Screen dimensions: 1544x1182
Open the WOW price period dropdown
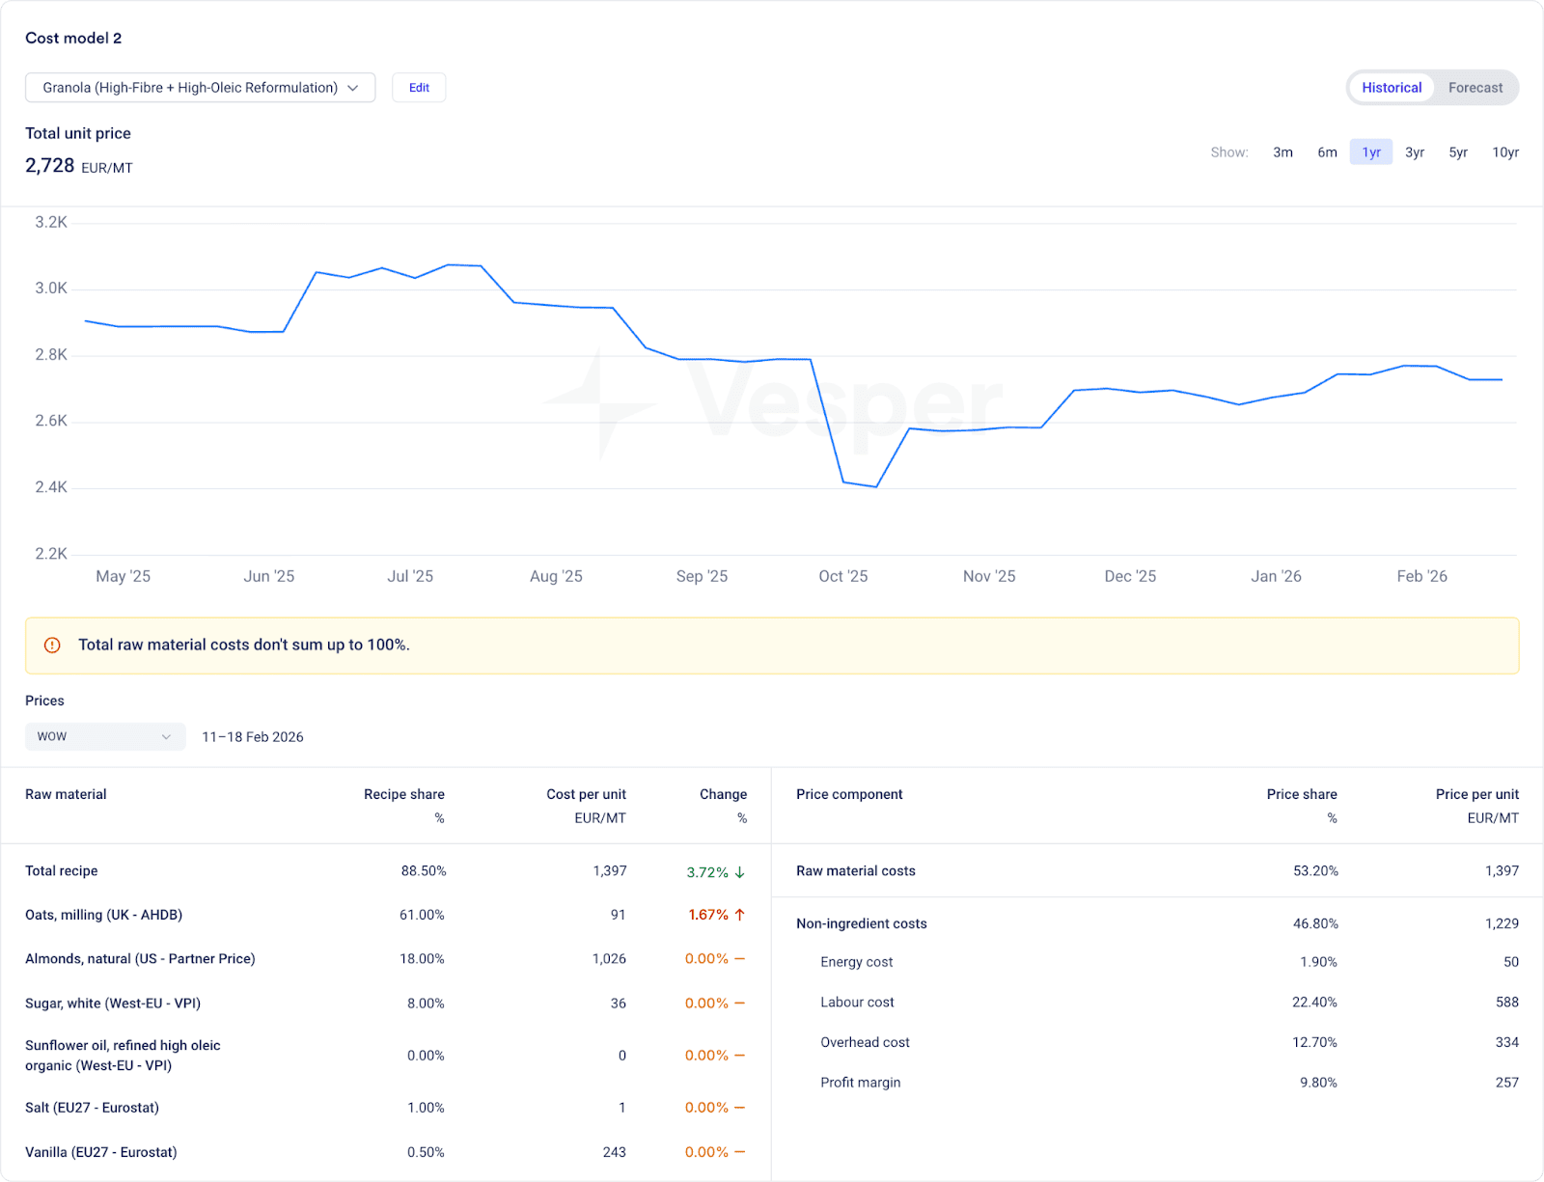click(104, 737)
